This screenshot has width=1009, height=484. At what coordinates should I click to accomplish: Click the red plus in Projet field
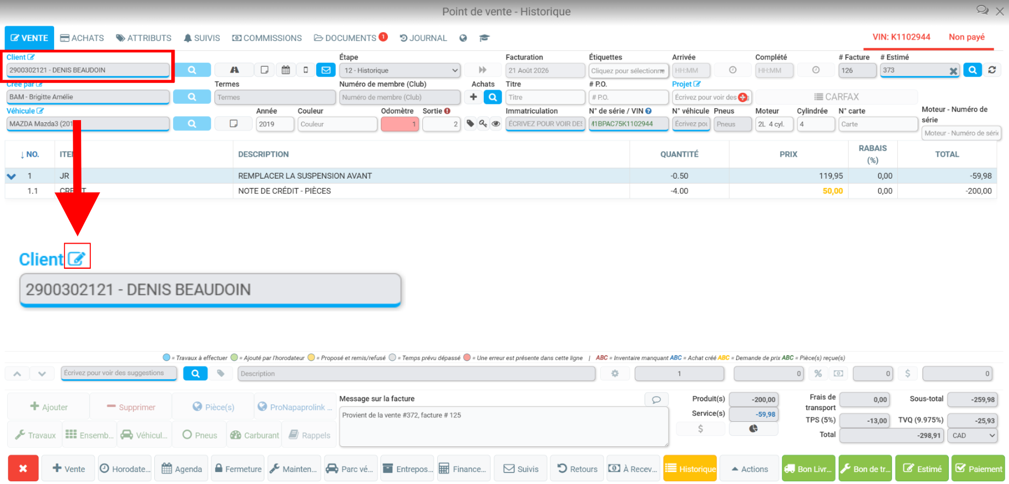tap(743, 97)
